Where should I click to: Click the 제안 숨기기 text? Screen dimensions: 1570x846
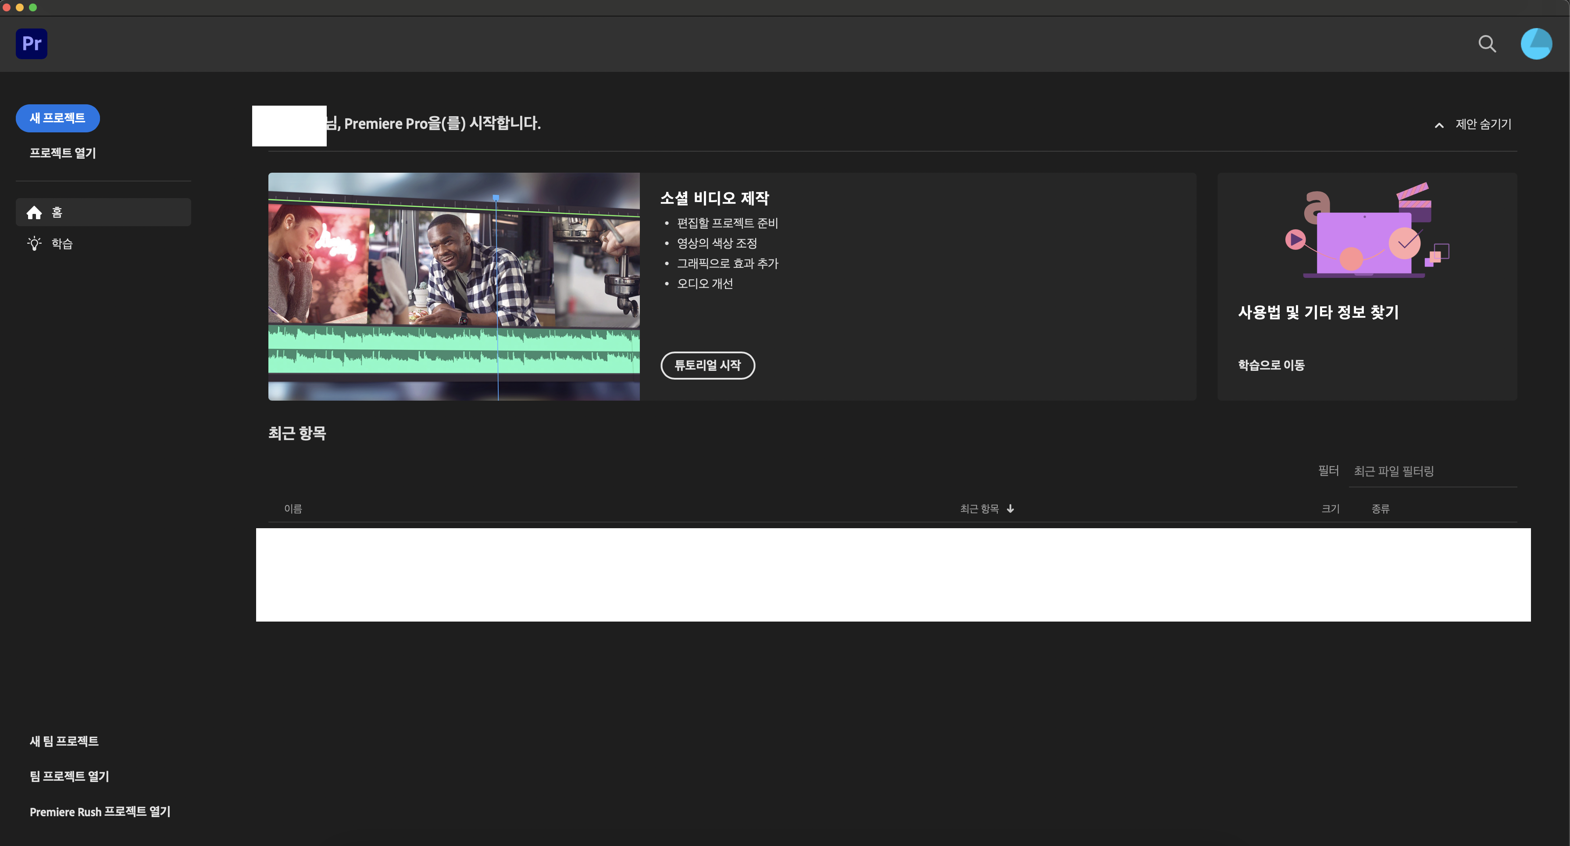[x=1484, y=124]
